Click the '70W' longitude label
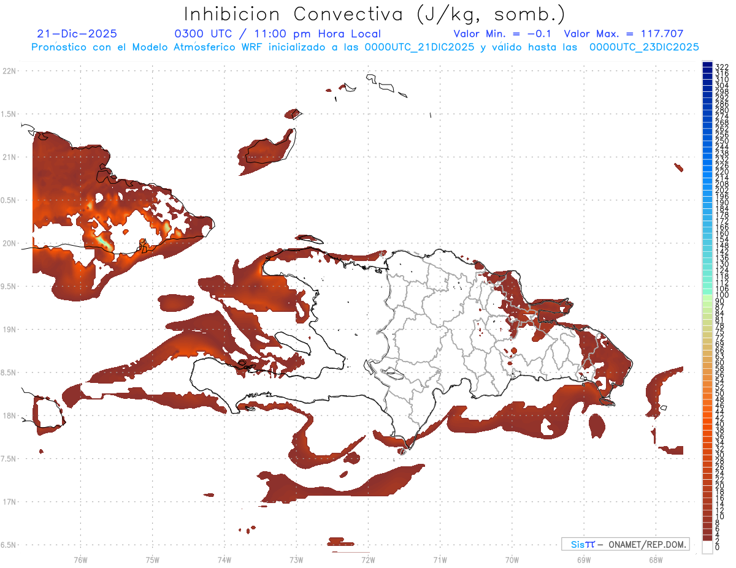 pyautogui.click(x=512, y=559)
